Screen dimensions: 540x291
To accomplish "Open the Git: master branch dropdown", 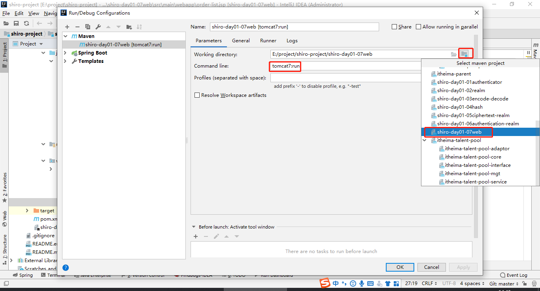I will tap(504, 283).
